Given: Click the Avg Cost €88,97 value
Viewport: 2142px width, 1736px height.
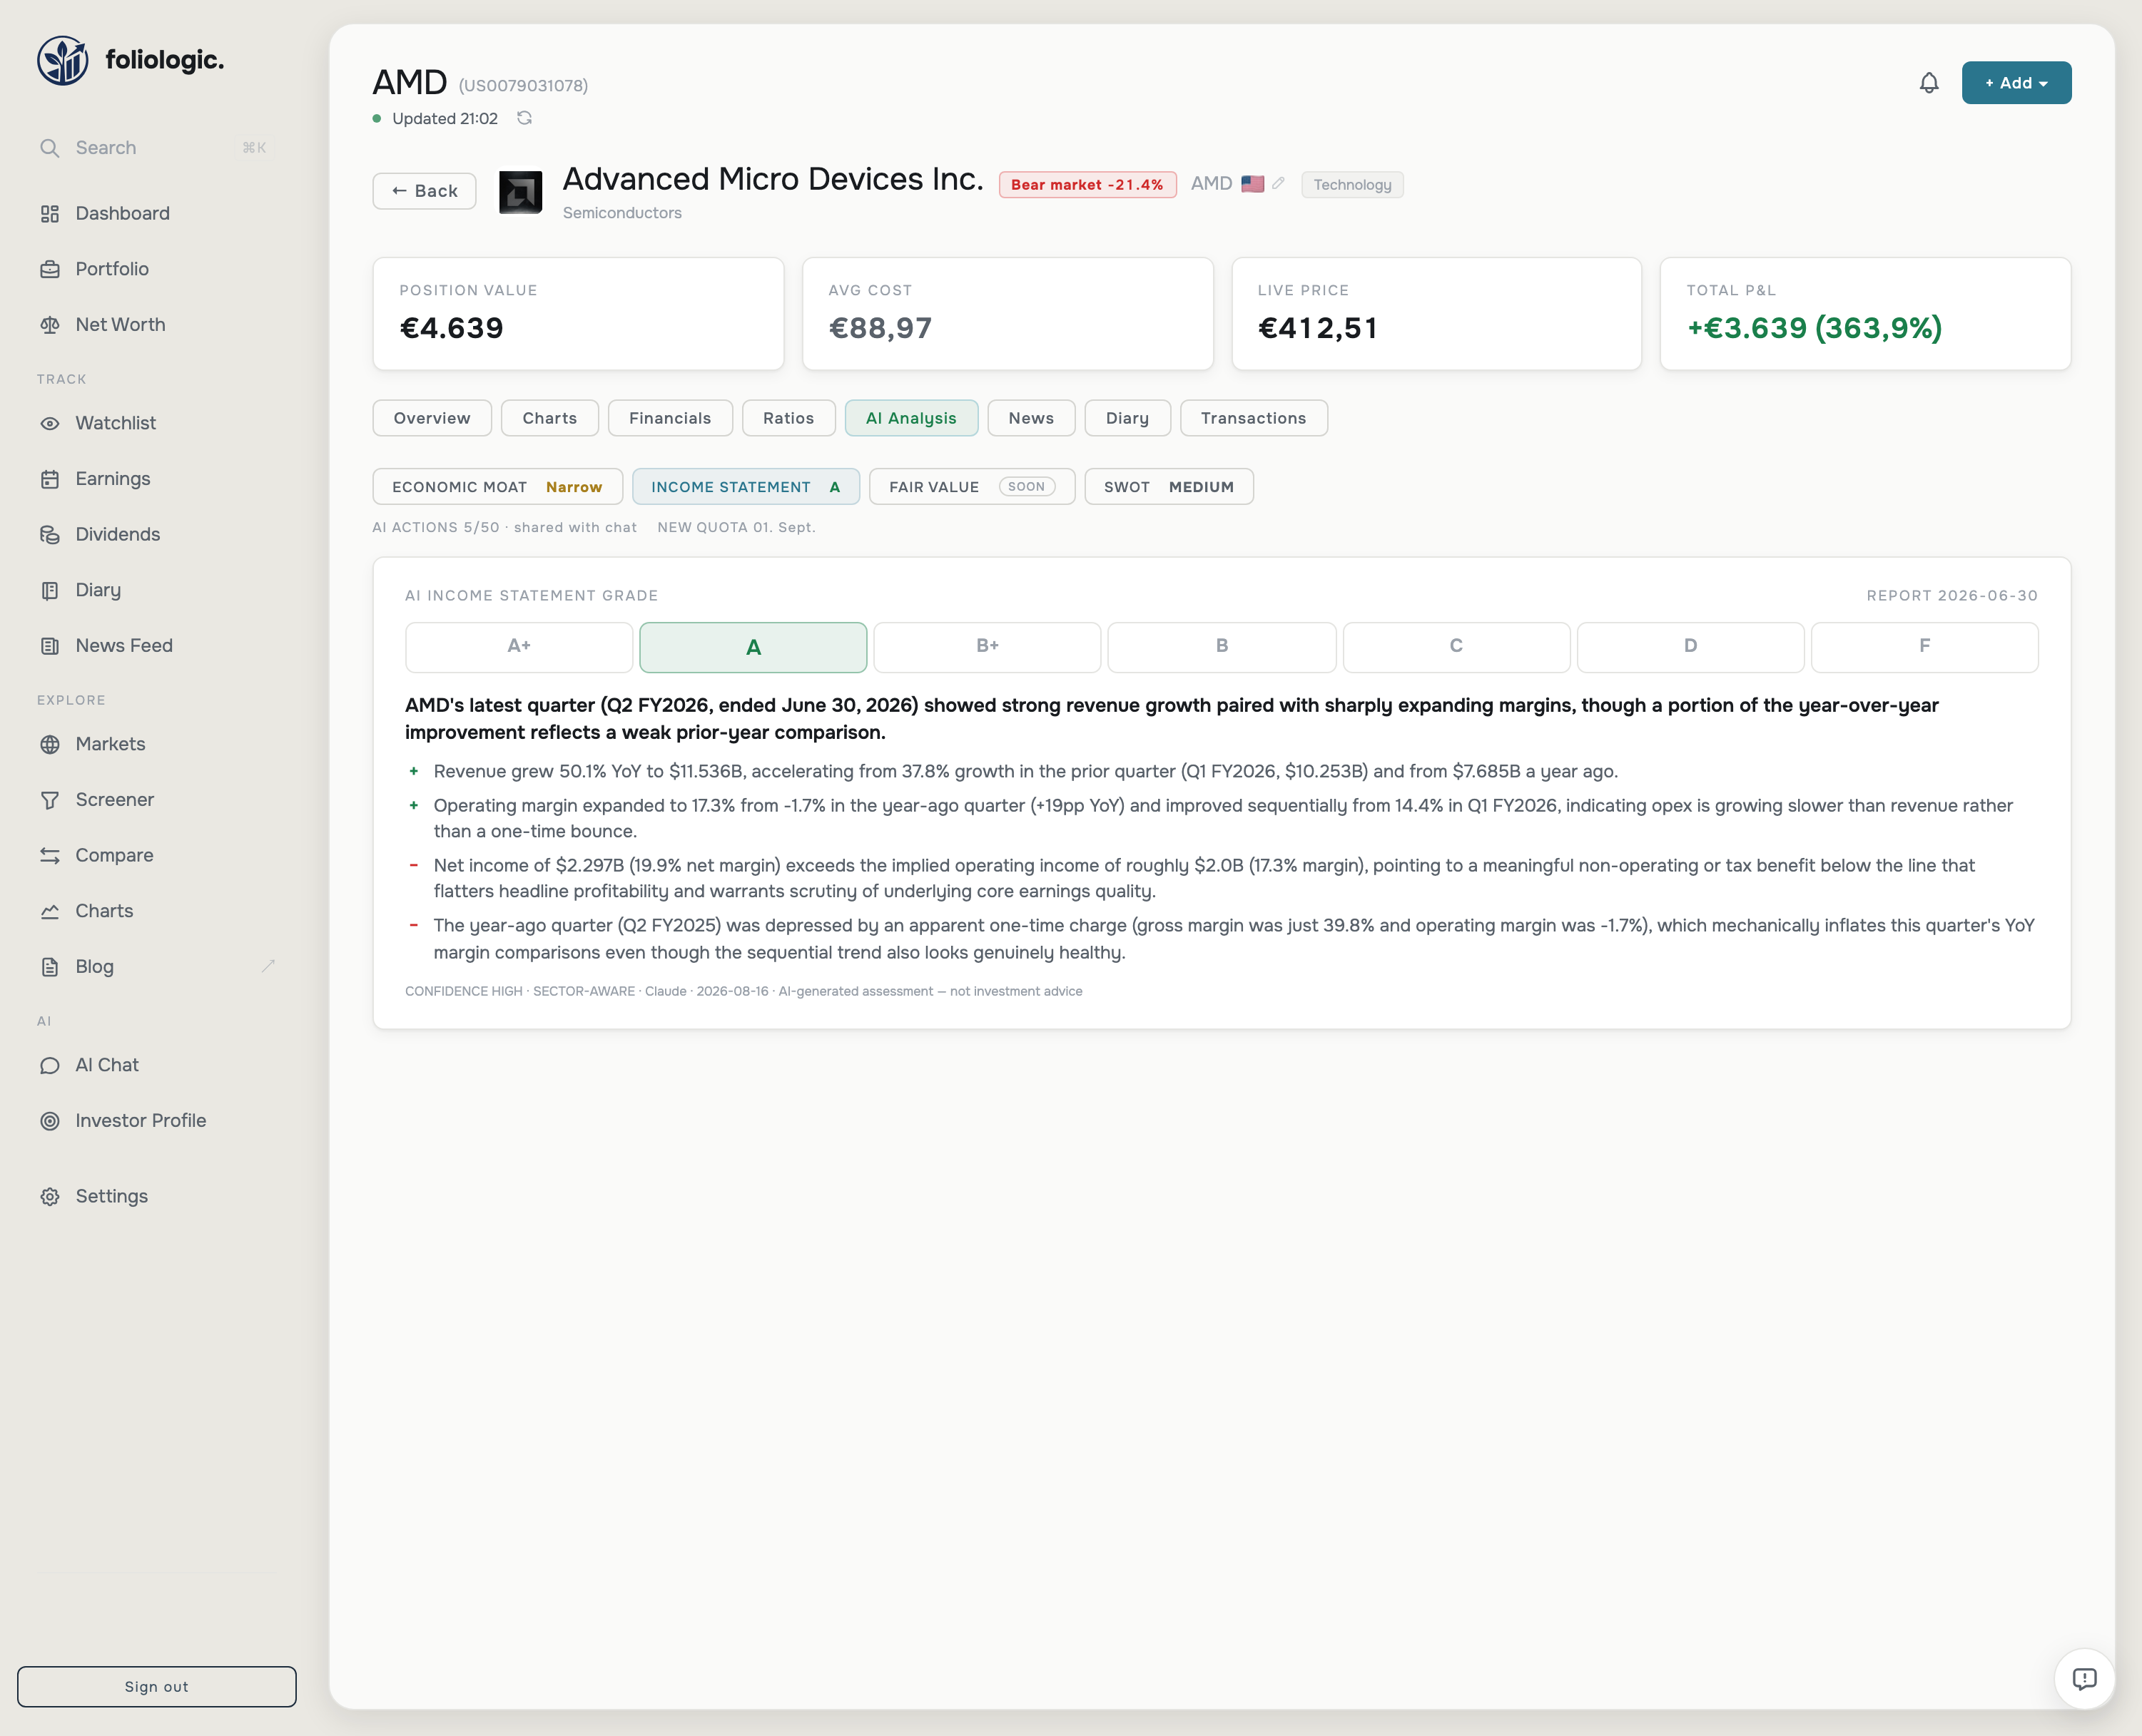Looking at the screenshot, I should pyautogui.click(x=880, y=328).
